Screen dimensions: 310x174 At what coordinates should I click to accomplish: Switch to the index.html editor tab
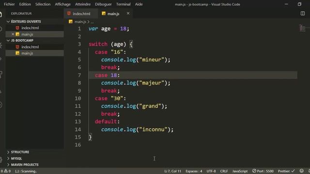[81, 14]
